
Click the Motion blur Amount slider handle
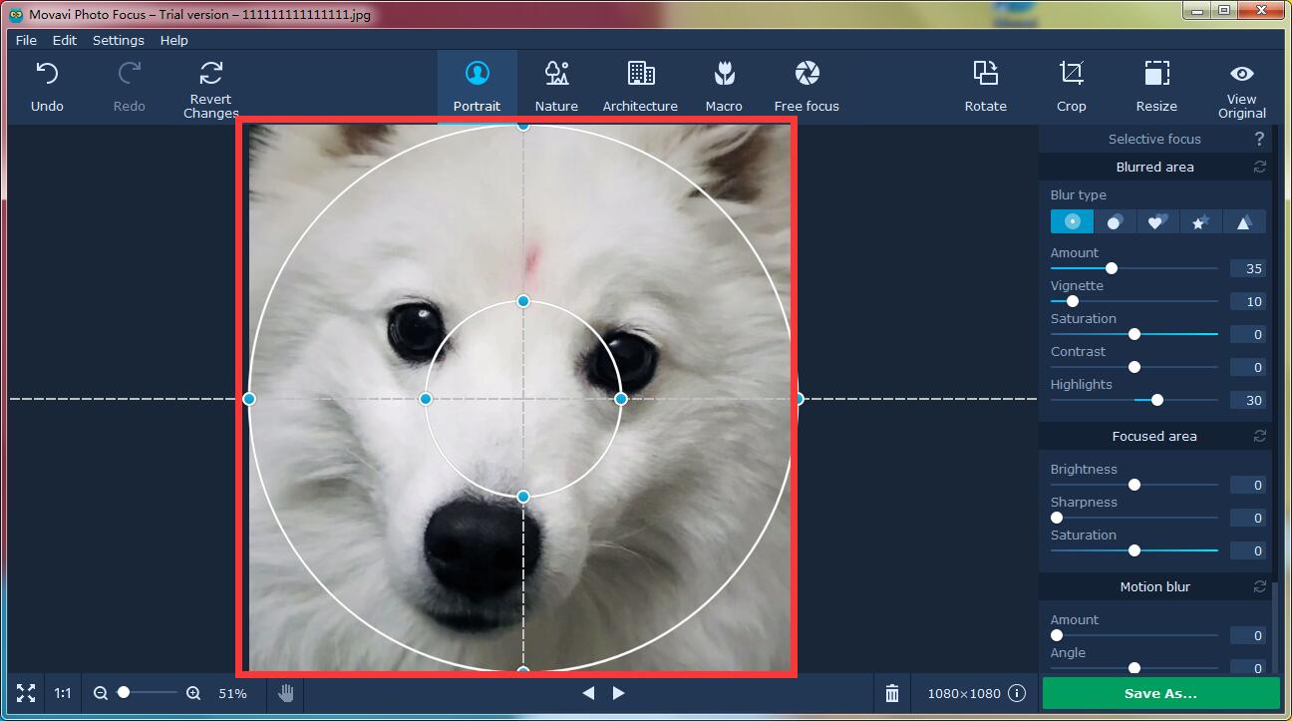1057,635
